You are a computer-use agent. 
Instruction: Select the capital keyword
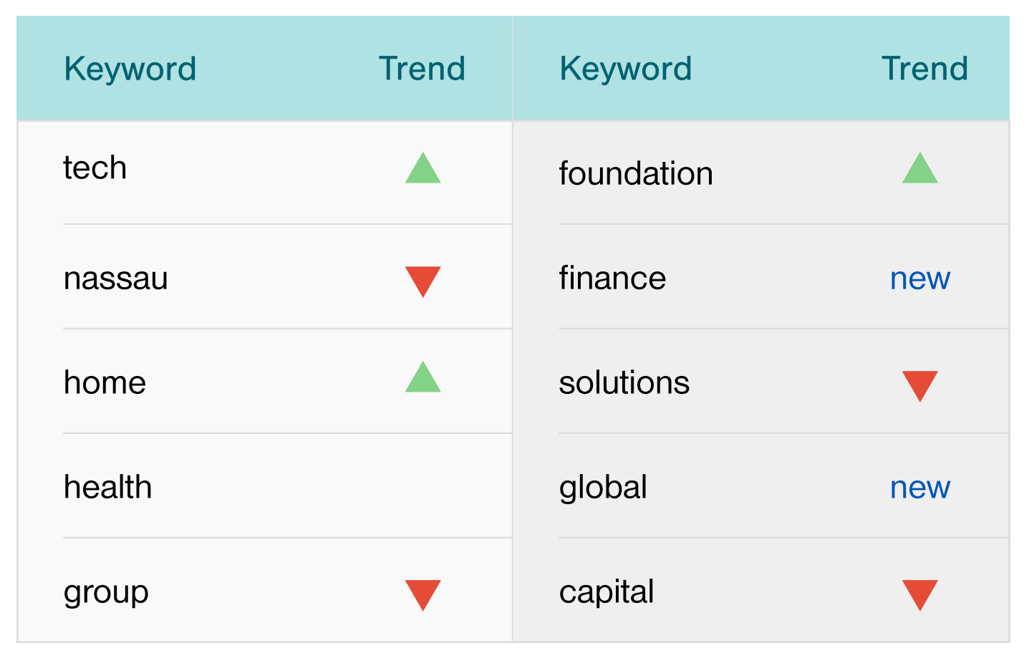coord(606,592)
